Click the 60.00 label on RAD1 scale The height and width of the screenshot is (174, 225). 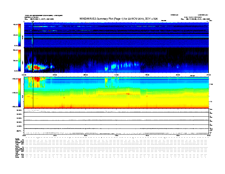(x=15, y=50)
